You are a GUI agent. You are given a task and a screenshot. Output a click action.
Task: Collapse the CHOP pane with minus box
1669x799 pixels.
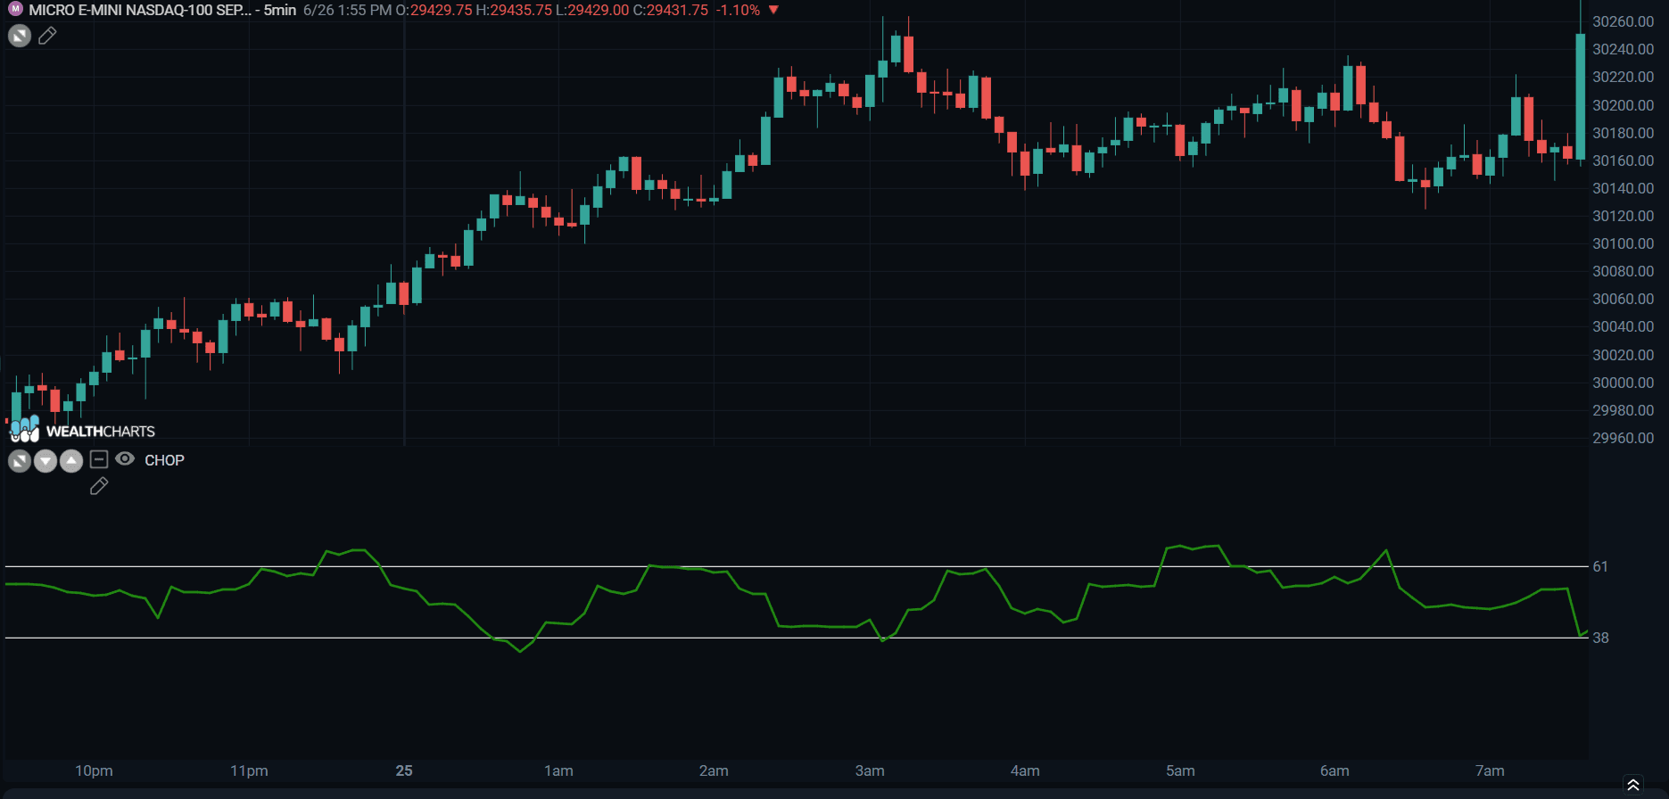point(99,459)
